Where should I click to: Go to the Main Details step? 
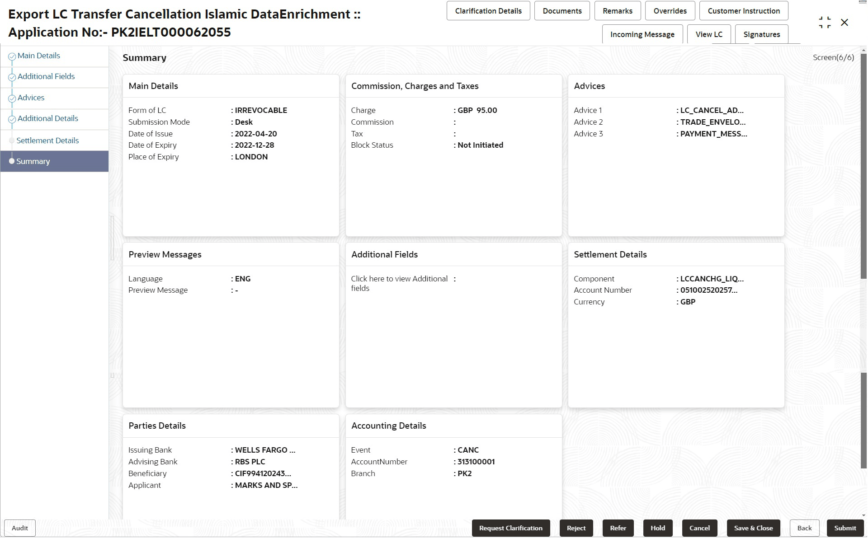38,56
